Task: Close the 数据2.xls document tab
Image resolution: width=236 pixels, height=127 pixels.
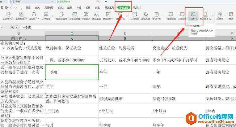Action: click(99, 2)
